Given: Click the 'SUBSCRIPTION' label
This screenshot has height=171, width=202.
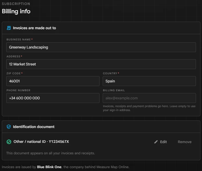Looking at the screenshot, I should (16, 4).
